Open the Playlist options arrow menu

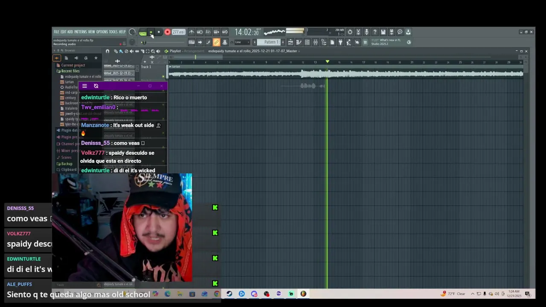pos(166,51)
